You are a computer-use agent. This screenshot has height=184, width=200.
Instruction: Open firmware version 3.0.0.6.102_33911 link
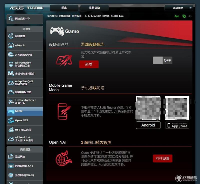[x=97, y=16]
